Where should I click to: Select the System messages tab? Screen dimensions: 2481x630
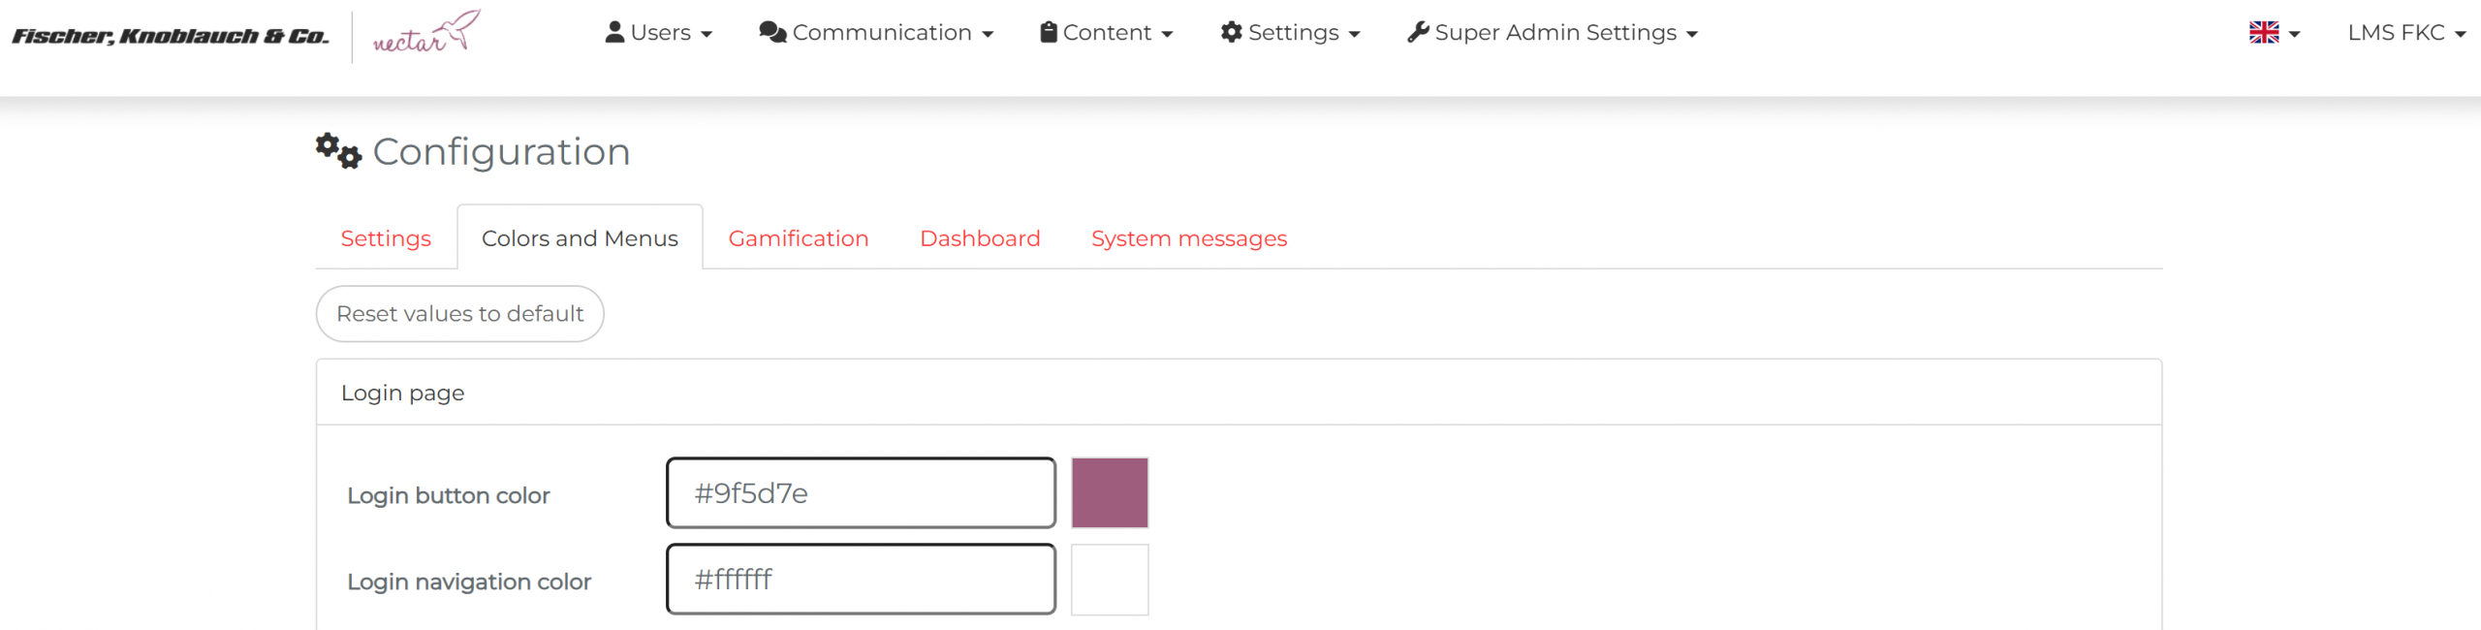click(1189, 238)
